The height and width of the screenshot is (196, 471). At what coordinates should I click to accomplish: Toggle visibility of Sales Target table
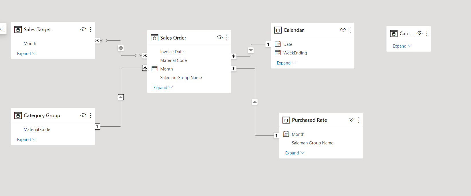[83, 30]
